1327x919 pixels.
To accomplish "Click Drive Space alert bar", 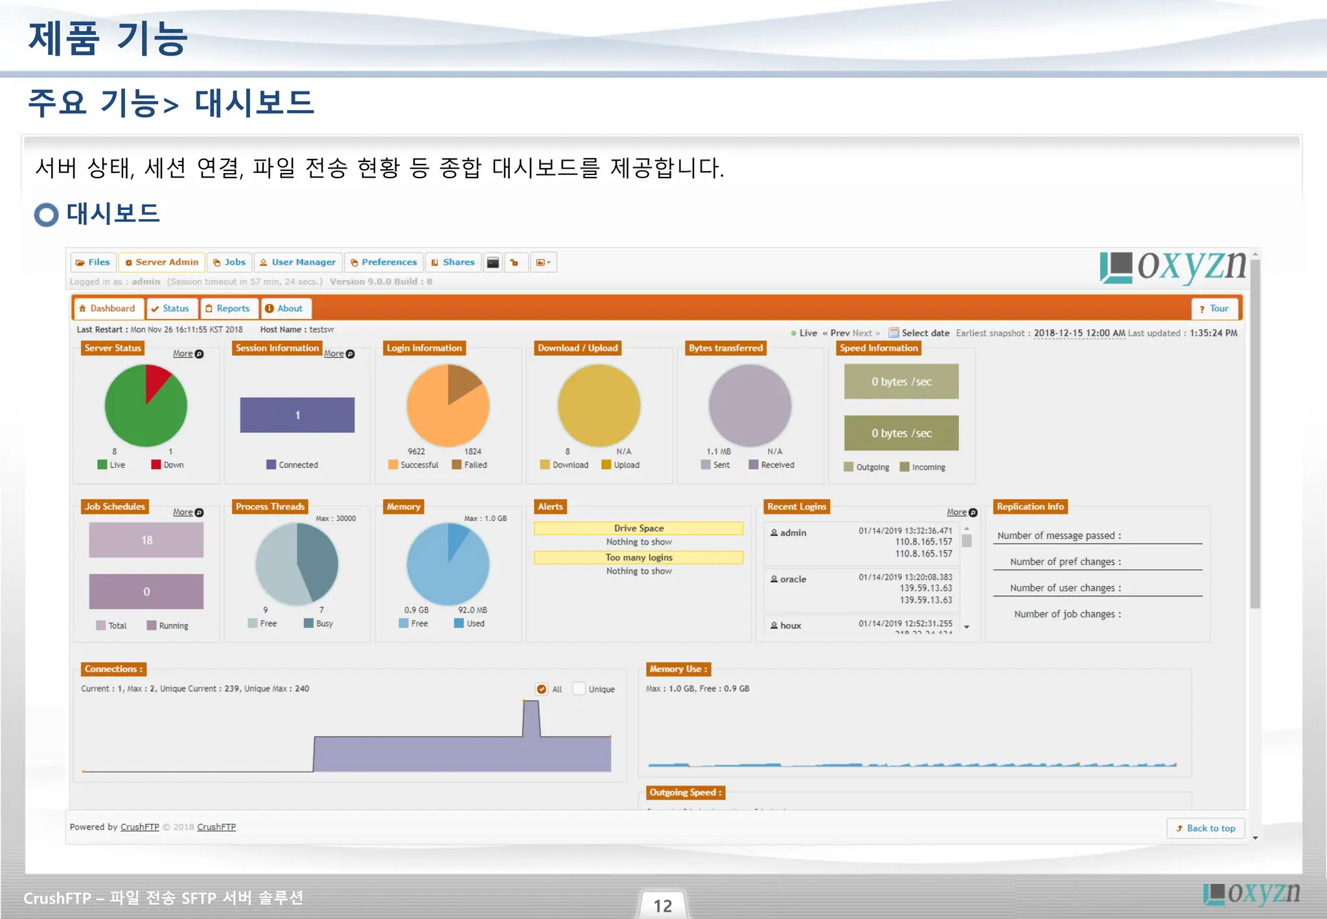I will (639, 528).
